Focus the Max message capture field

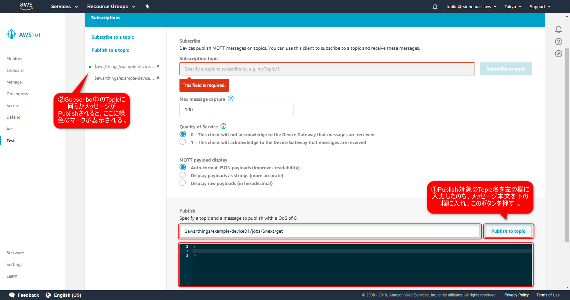[236, 110]
